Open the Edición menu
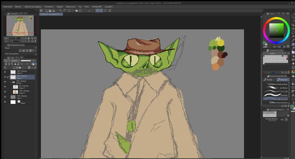The image size is (295, 159). point(18,6)
